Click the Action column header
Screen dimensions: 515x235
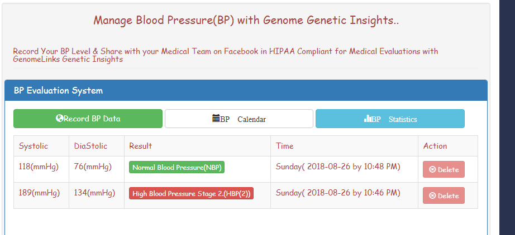tap(435, 146)
